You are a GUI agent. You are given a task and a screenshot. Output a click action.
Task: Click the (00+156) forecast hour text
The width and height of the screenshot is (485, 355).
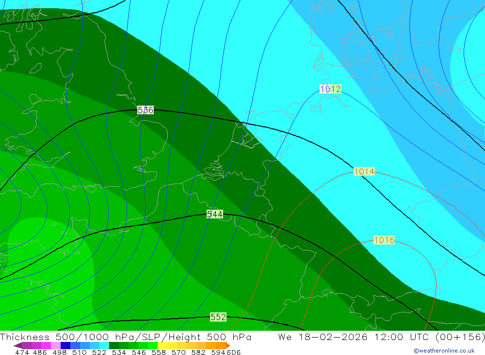460,337
